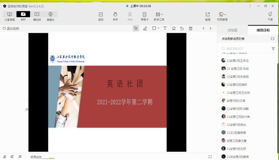Toggle the microphone mute icon at bottom-left
This screenshot has height=160, width=279.
pos(5,157)
